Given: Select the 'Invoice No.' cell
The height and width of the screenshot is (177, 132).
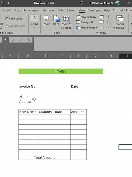Looking at the screenshot, I should click(x=28, y=86).
